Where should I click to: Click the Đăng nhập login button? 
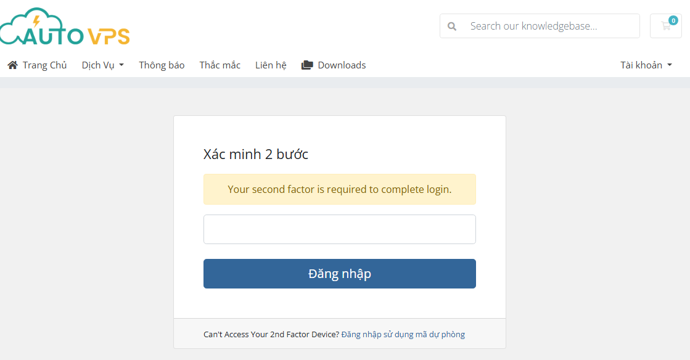(339, 274)
